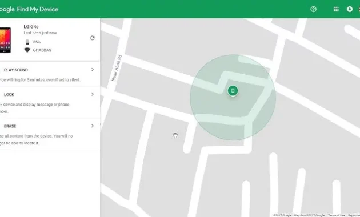Select the LG G4c phone thumbnail
Screen dimensions: 360x217
pos(5,40)
